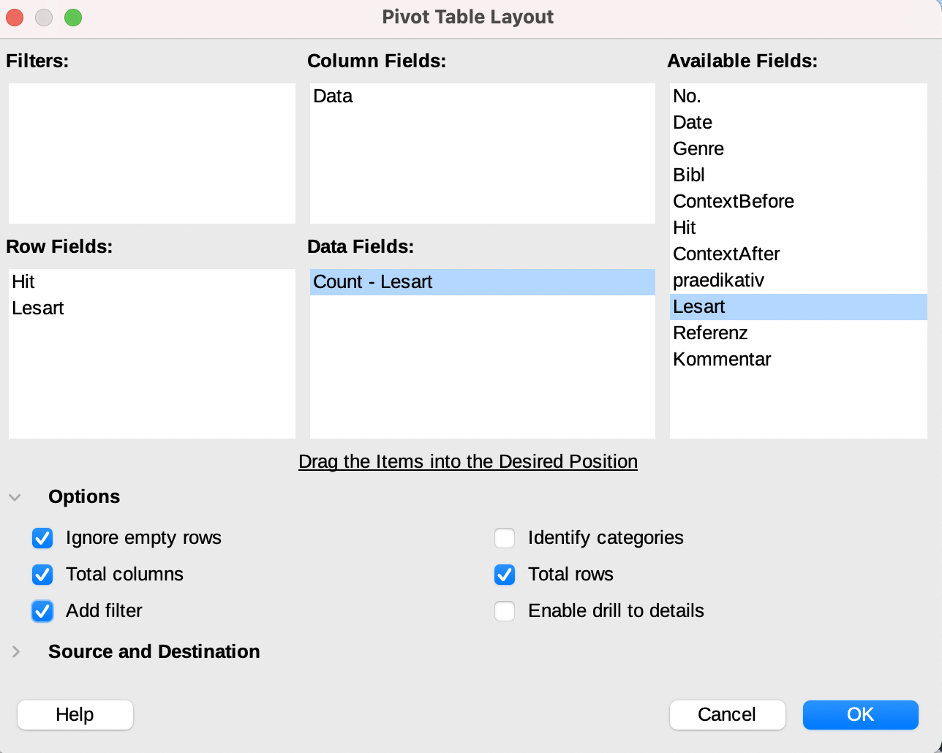Collapse the Options section chevron
Viewport: 942px width, 753px height.
click(15, 497)
